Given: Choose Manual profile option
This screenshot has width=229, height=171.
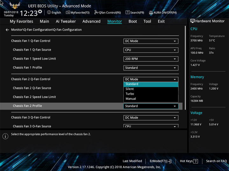Looking at the screenshot, I should click(151, 99).
